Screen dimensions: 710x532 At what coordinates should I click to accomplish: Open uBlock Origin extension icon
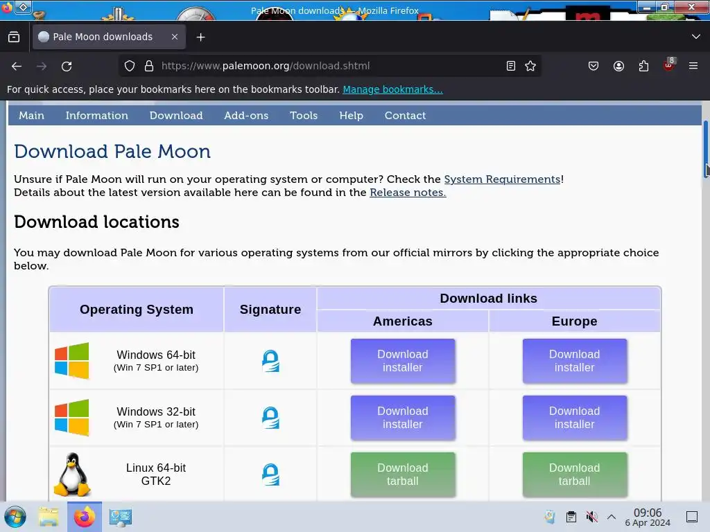pos(669,65)
